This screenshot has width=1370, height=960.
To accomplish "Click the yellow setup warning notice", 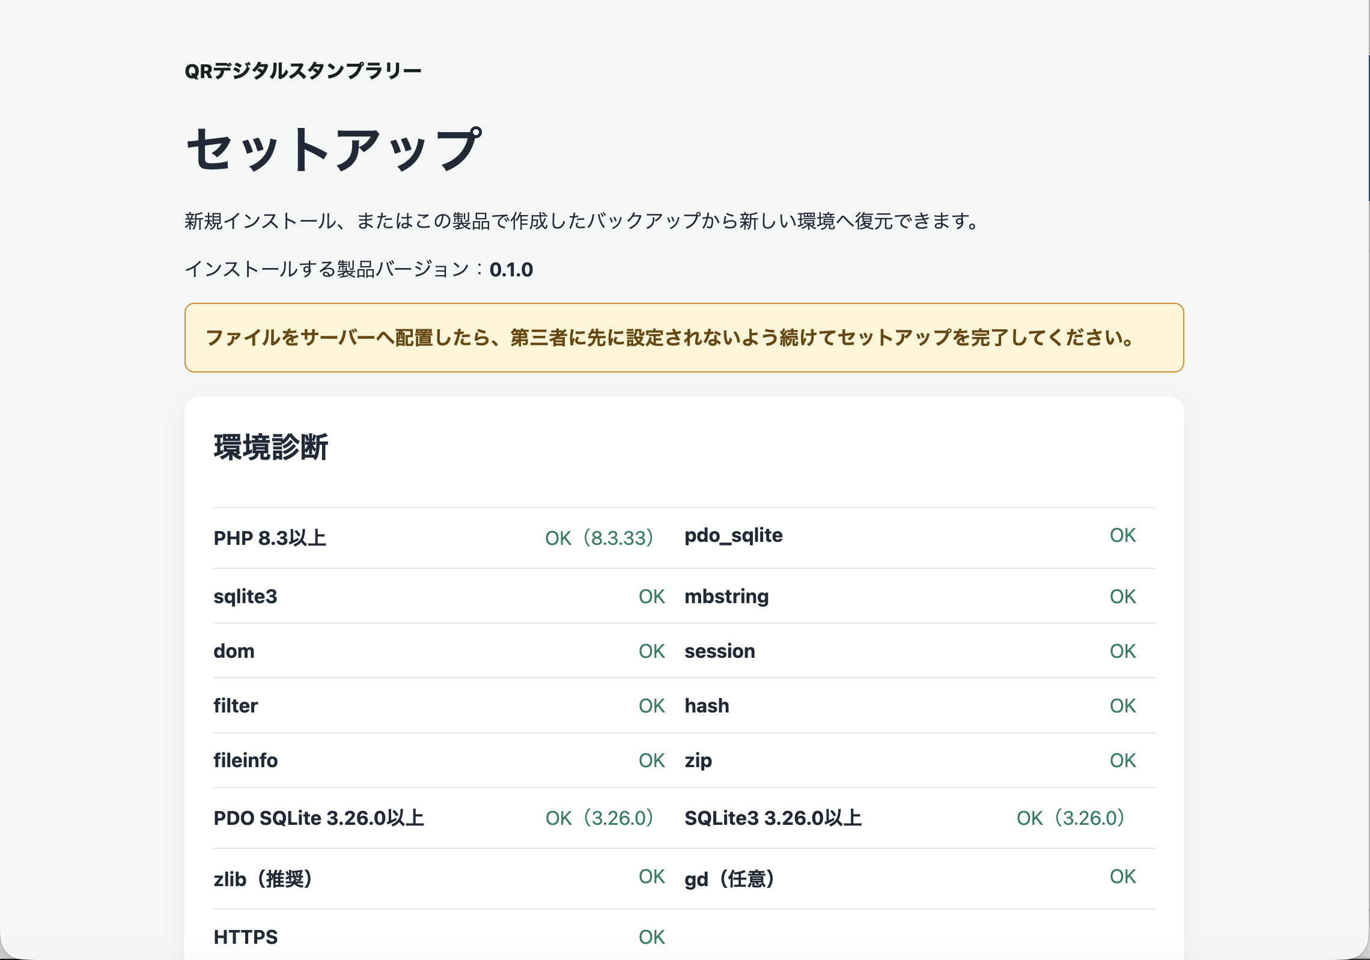I will click(x=684, y=338).
